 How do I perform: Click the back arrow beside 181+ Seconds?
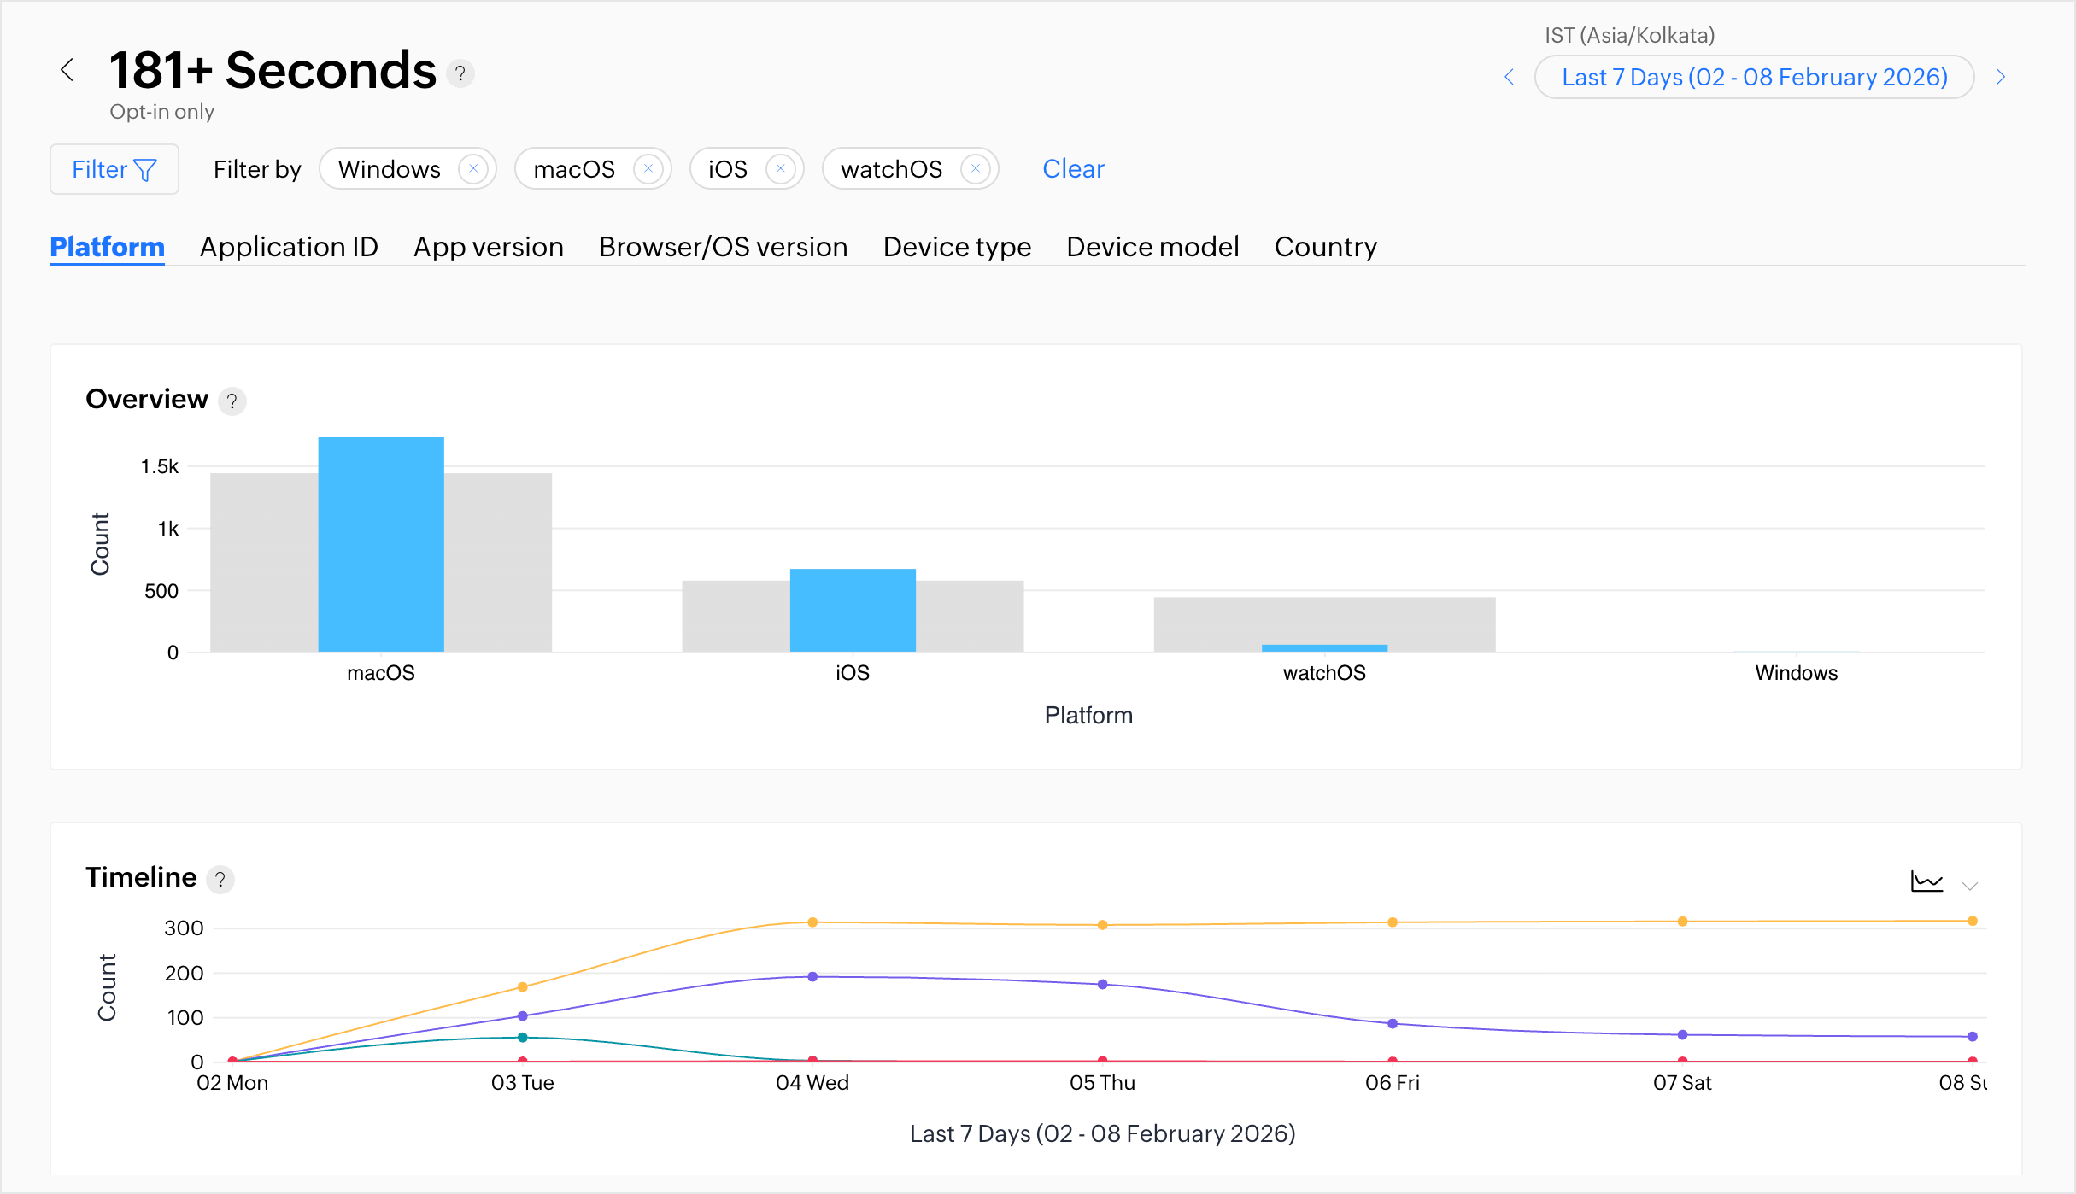[x=67, y=70]
